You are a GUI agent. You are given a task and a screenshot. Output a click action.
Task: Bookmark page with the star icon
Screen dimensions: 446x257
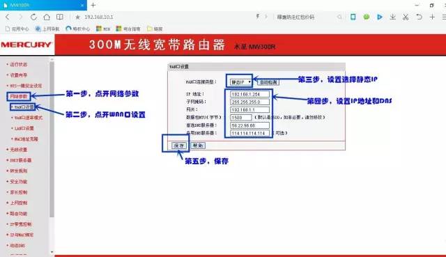point(77,17)
